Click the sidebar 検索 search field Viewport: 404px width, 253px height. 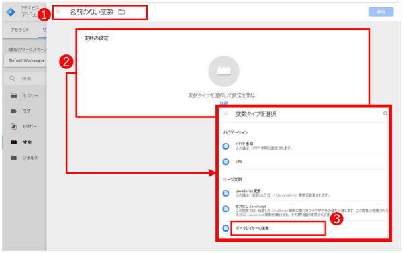(x=26, y=79)
